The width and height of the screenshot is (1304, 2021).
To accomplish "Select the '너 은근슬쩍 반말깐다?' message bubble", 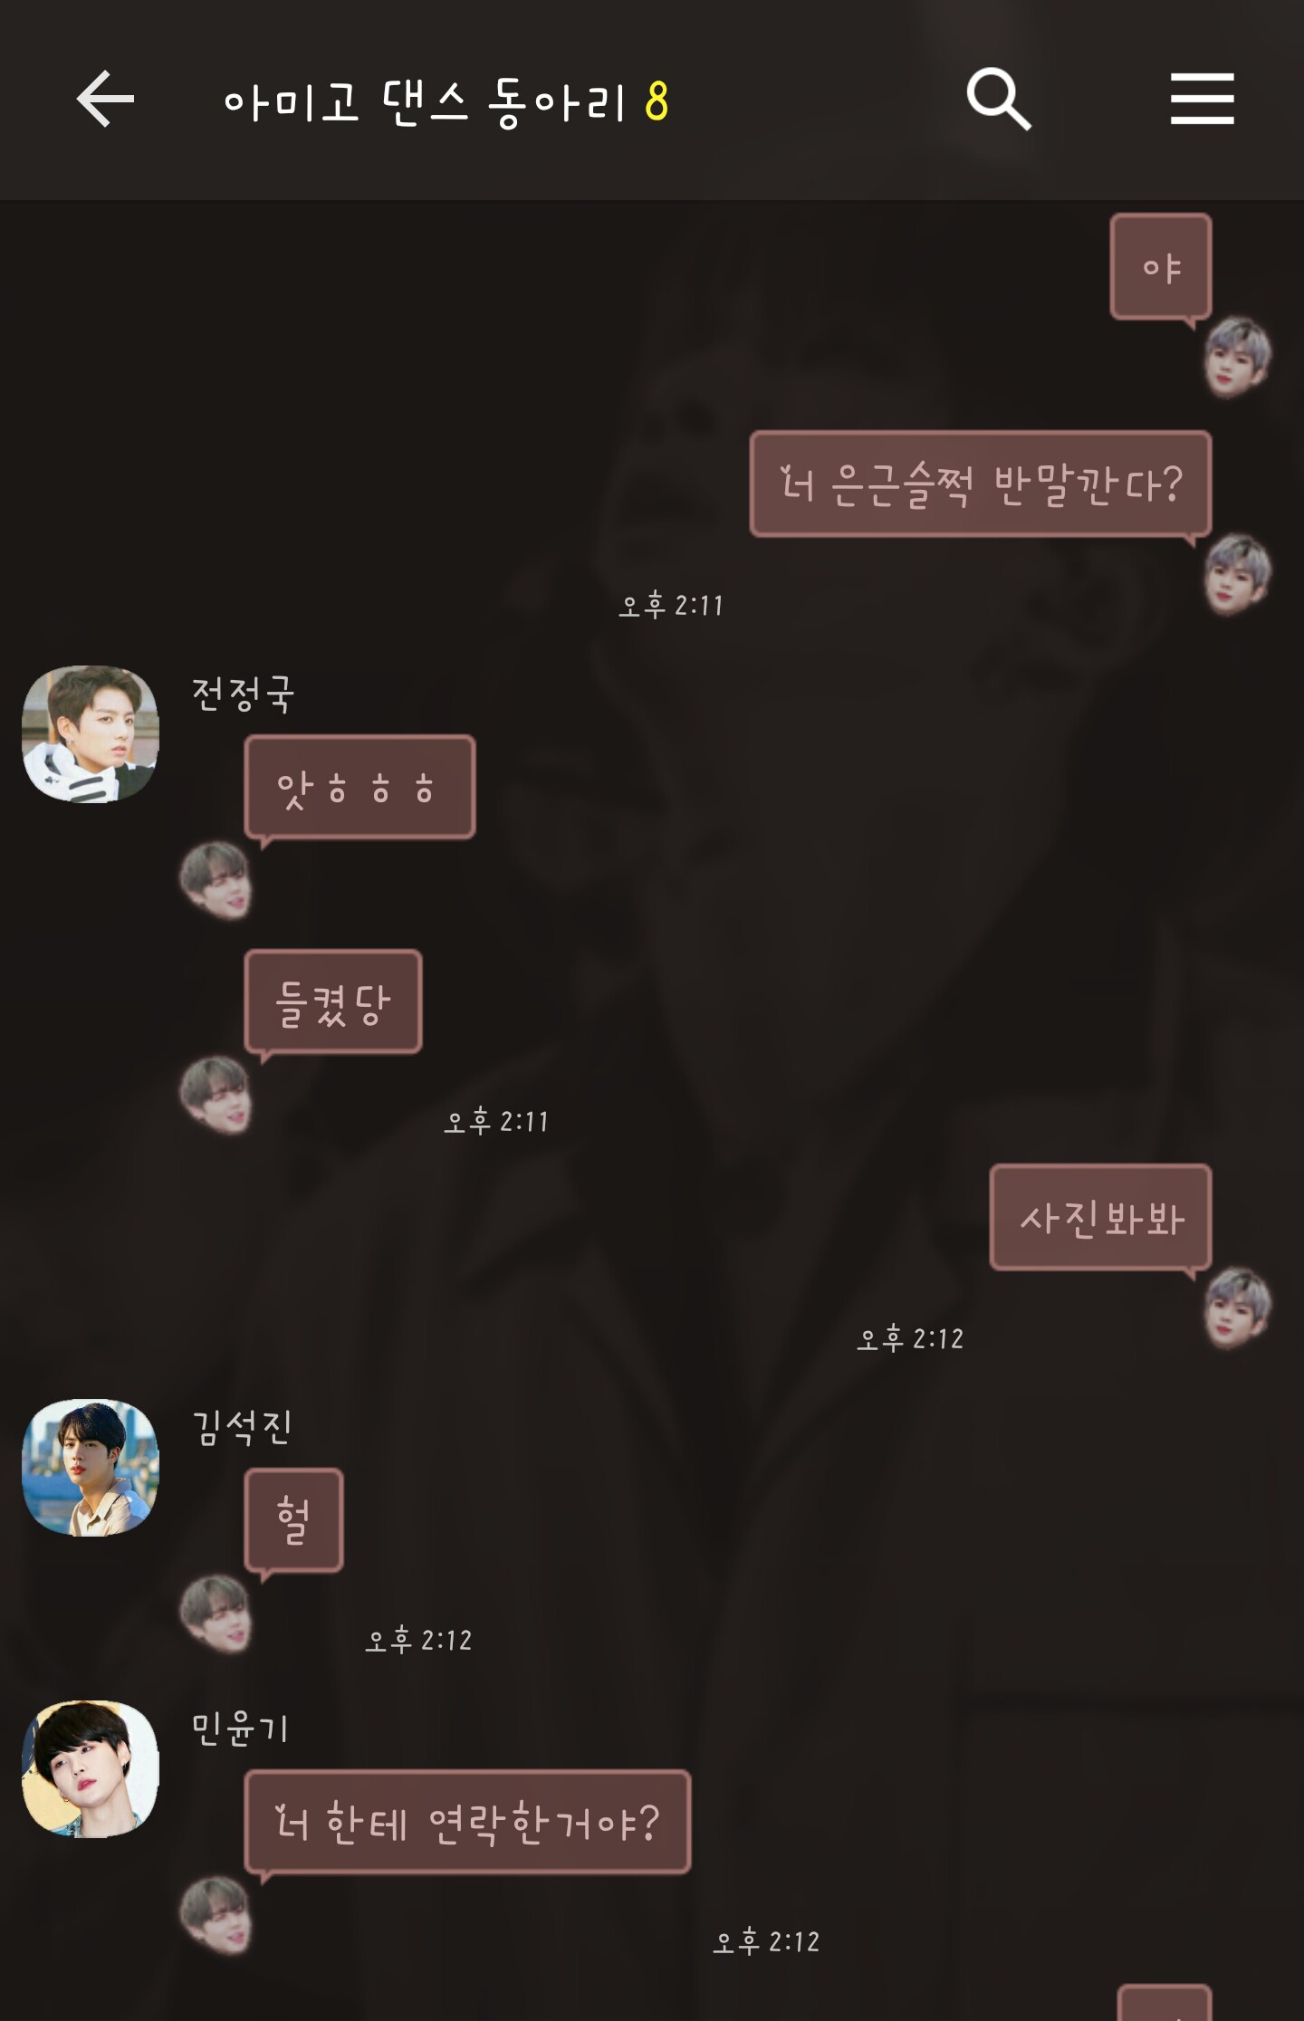I will pyautogui.click(x=981, y=484).
